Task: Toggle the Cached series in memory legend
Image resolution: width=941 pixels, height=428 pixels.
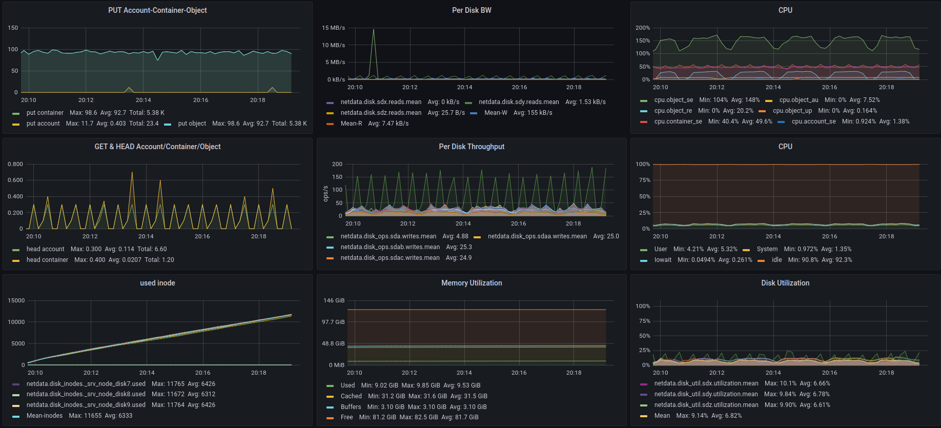Action: pos(351,396)
